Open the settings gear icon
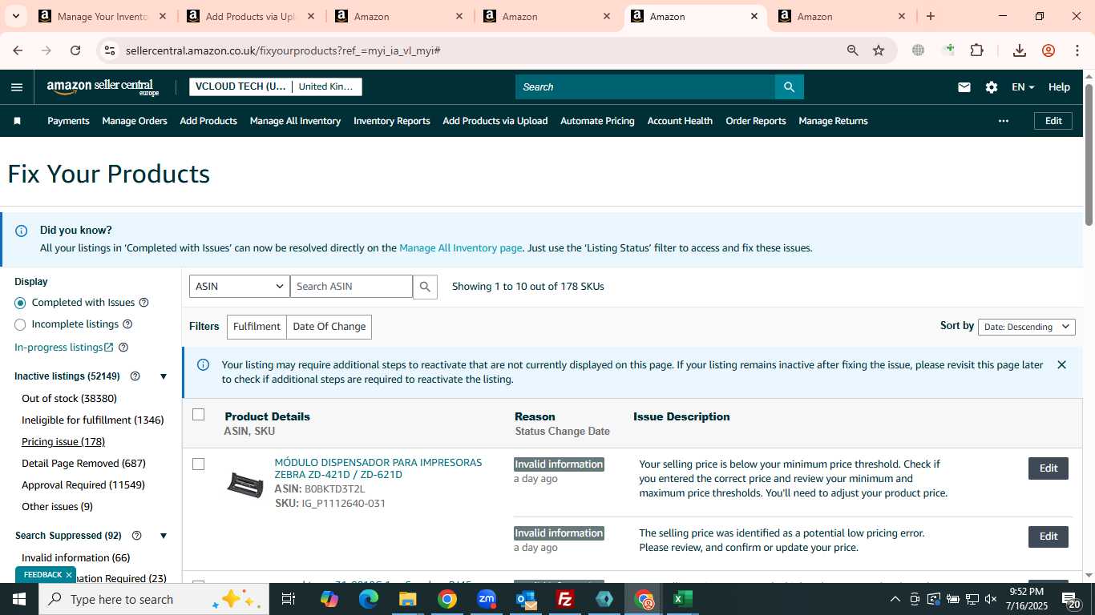Viewport: 1095px width, 615px height. coord(992,87)
